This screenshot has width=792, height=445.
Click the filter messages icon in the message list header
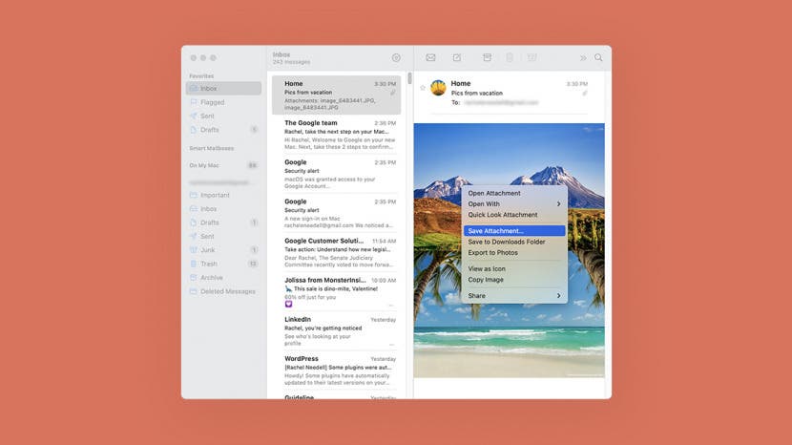tap(396, 58)
